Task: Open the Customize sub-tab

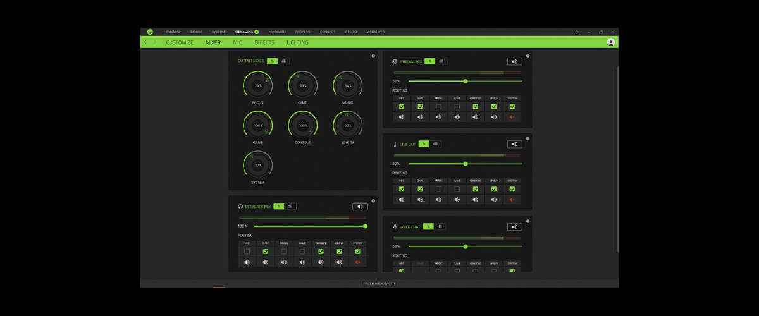Action: (x=180, y=42)
